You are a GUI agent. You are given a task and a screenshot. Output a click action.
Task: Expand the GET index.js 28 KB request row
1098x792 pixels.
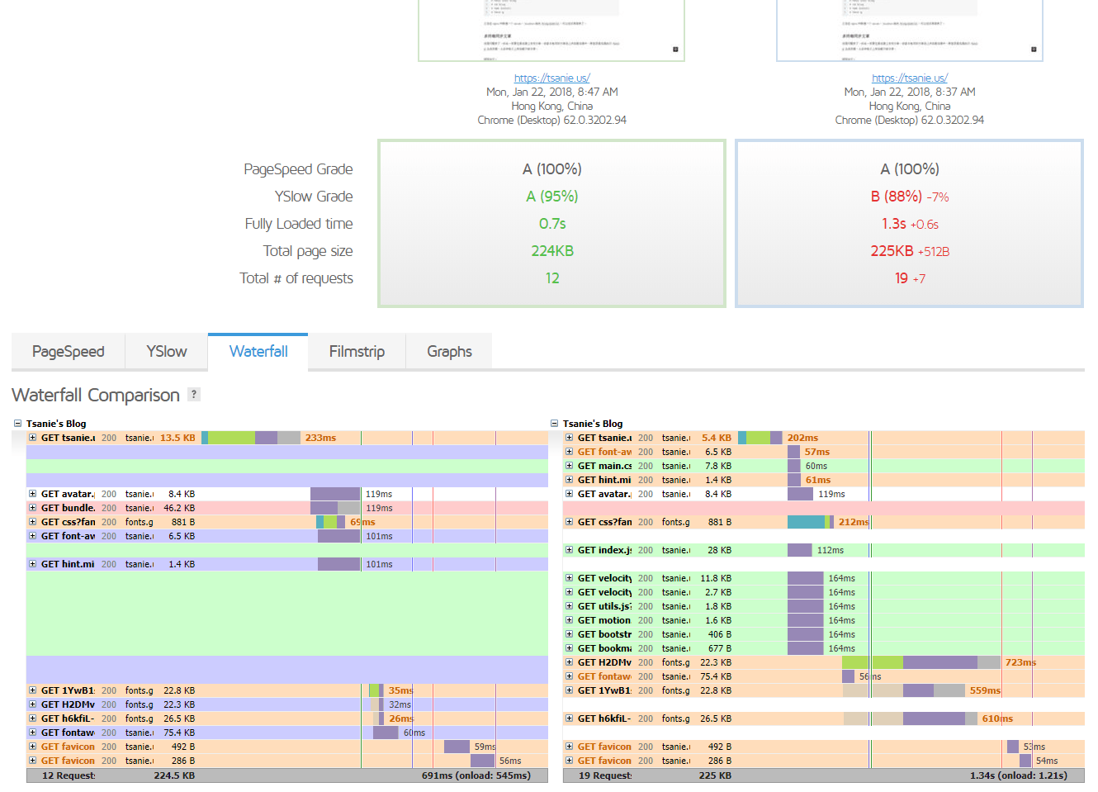[x=570, y=550]
